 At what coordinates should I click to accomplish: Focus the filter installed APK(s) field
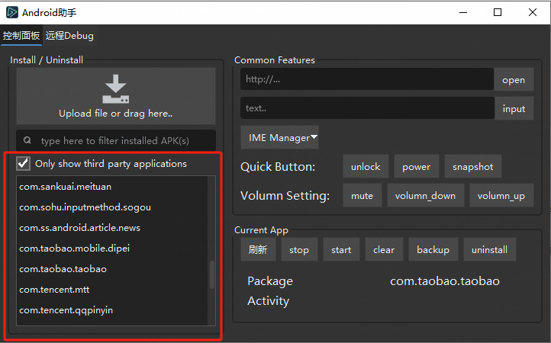pyautogui.click(x=116, y=140)
